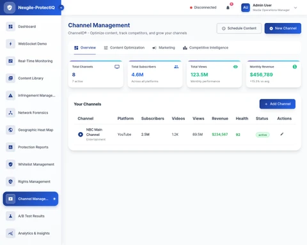Viewport: 307px width, 245px height.
Task: Click the NBC Main Channel name
Action: click(94, 132)
